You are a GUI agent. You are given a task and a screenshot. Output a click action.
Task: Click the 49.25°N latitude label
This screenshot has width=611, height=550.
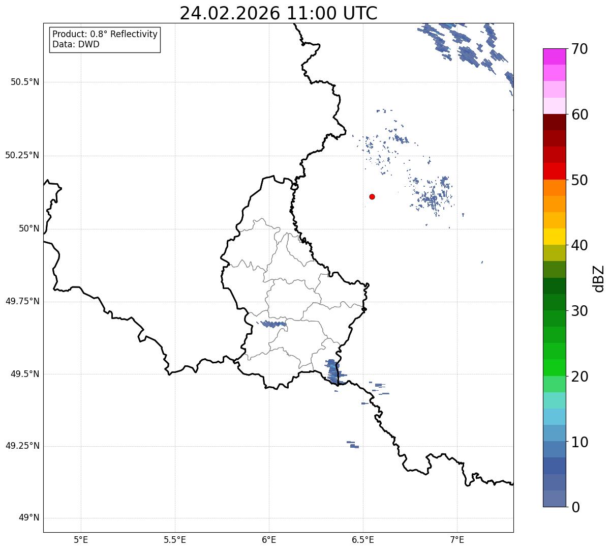pyautogui.click(x=22, y=446)
